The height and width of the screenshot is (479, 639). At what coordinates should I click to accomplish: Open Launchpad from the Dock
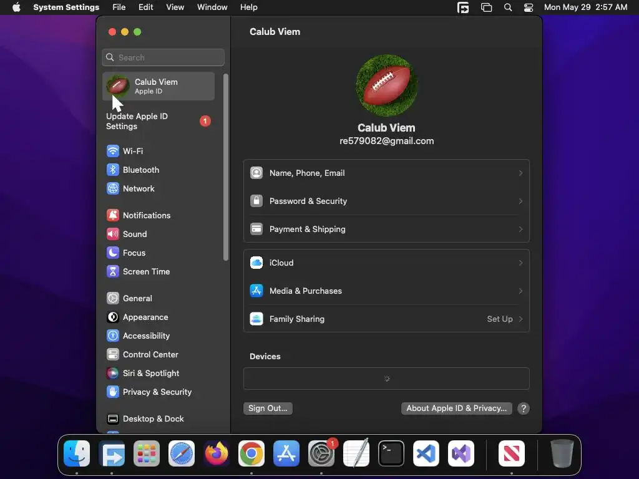click(147, 453)
